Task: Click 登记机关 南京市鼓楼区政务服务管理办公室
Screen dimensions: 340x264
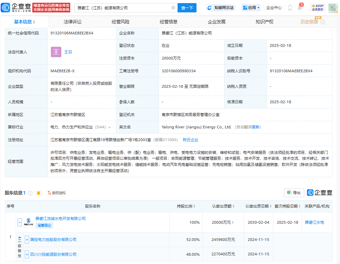Action: click(x=191, y=115)
